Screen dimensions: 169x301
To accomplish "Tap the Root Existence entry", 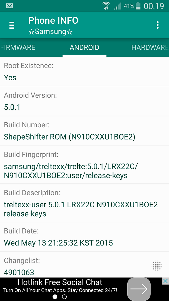I will [84, 72].
